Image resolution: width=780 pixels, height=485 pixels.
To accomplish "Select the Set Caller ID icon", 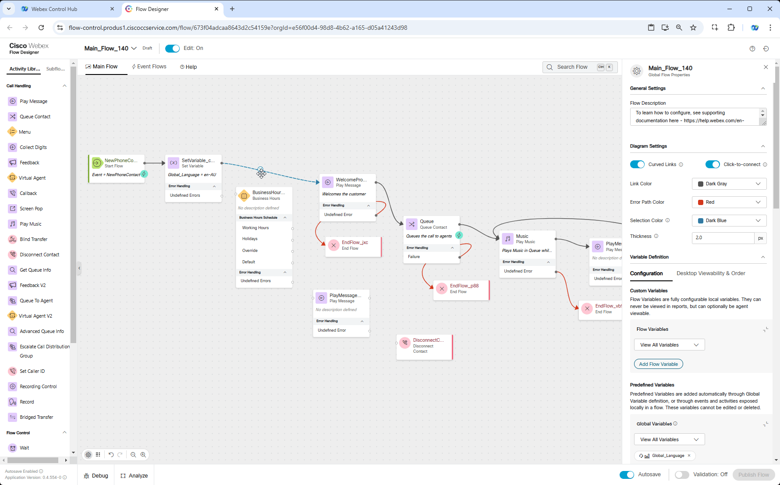I will coord(13,371).
